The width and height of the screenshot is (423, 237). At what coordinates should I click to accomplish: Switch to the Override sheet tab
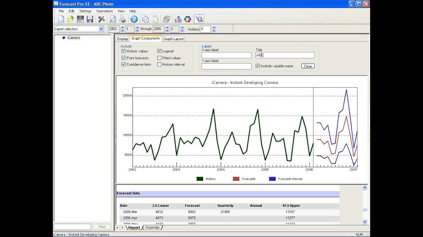pos(152,228)
